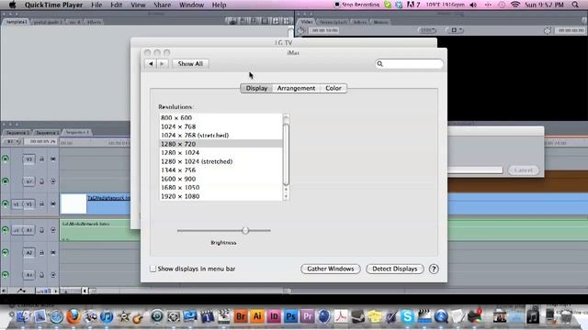
Task: Click resolutions list scroll down arrow
Action: point(286,197)
